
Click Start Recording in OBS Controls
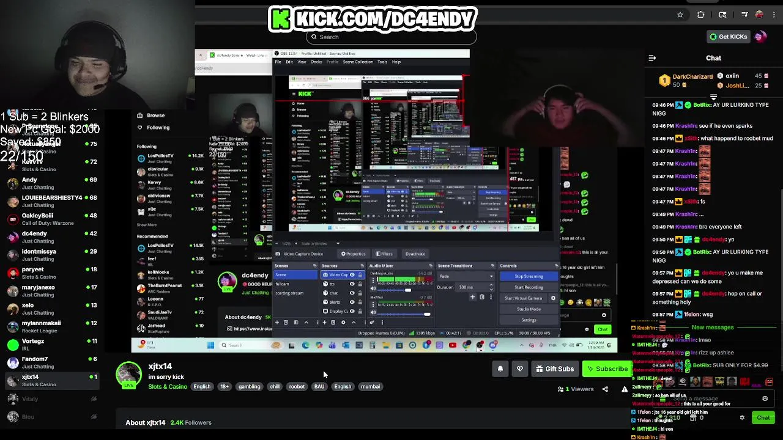coord(529,287)
